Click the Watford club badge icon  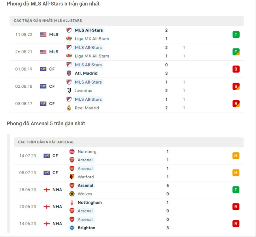pos(72,177)
